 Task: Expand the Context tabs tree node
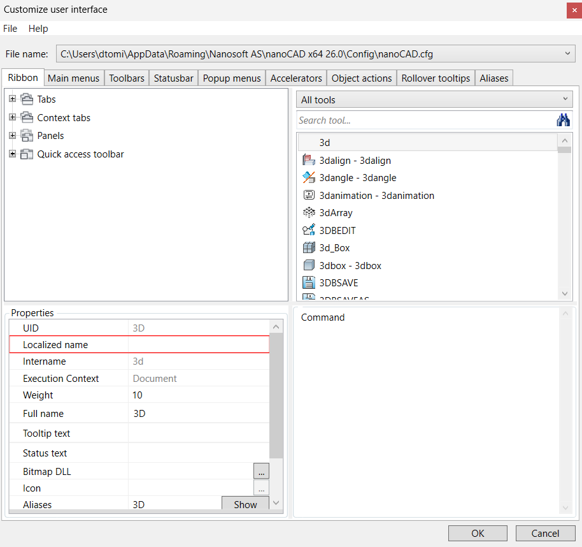13,117
